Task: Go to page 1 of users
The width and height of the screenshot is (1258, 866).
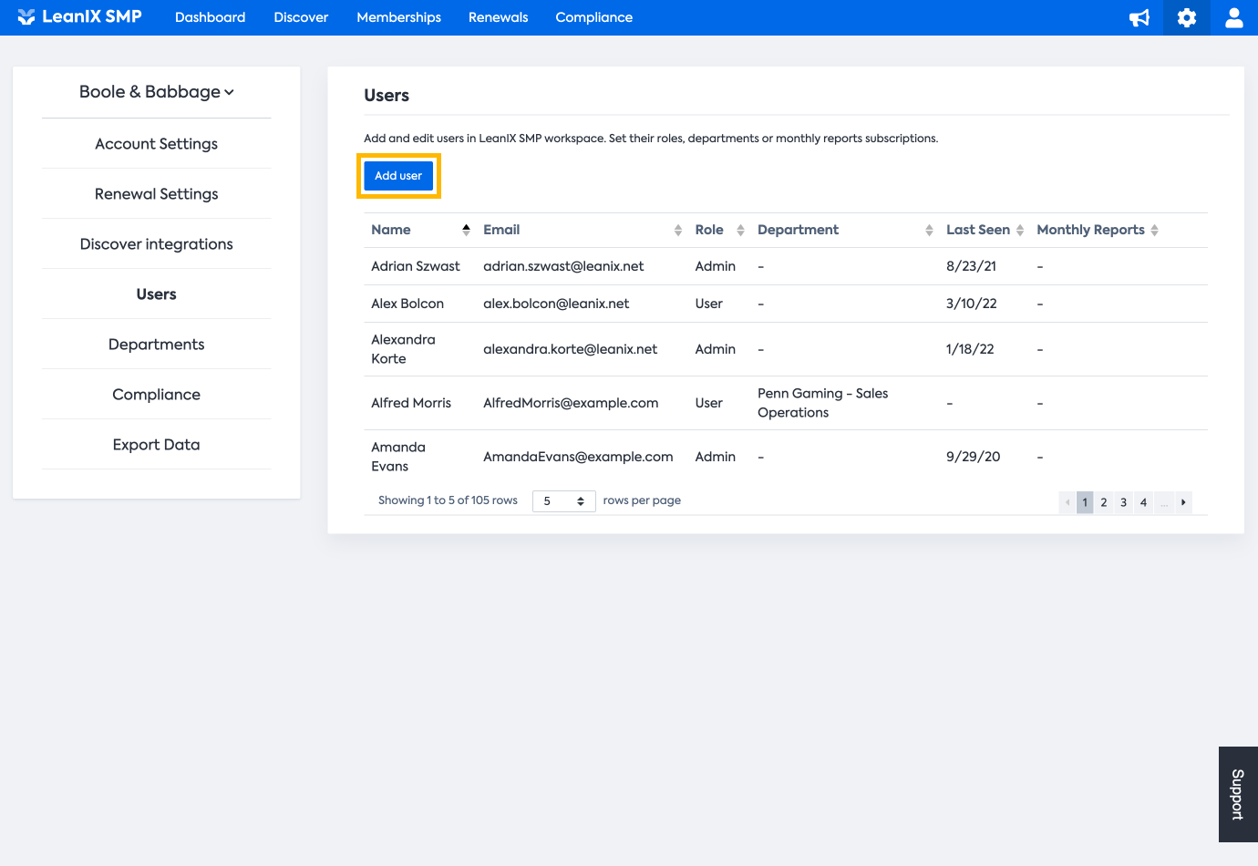Action: (x=1085, y=502)
